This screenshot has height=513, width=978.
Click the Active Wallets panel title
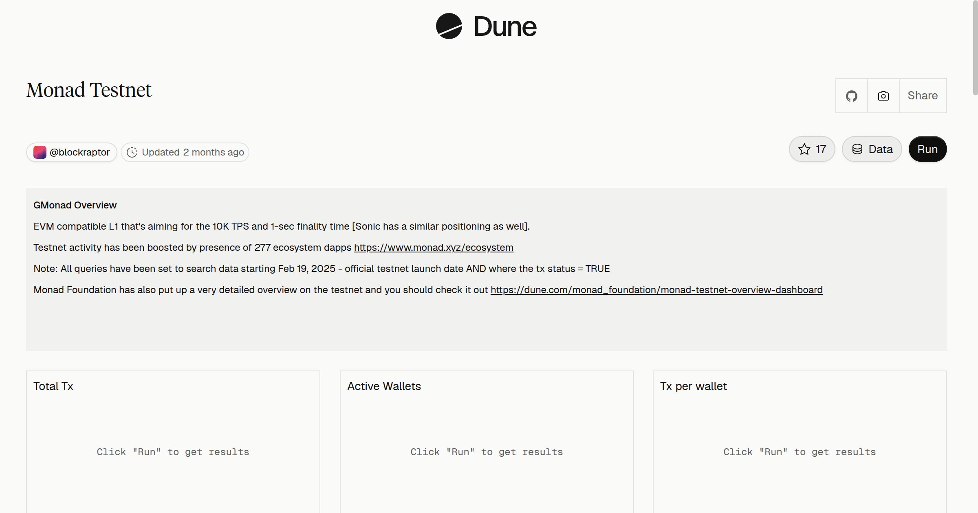click(384, 386)
